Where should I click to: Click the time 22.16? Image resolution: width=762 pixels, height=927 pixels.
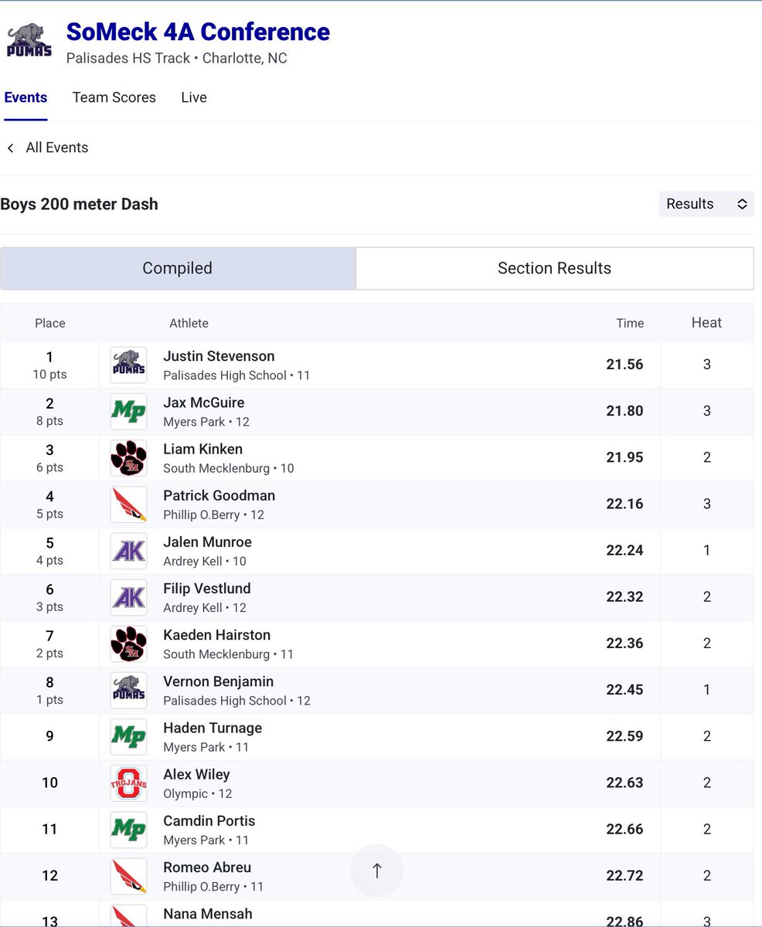pos(624,504)
